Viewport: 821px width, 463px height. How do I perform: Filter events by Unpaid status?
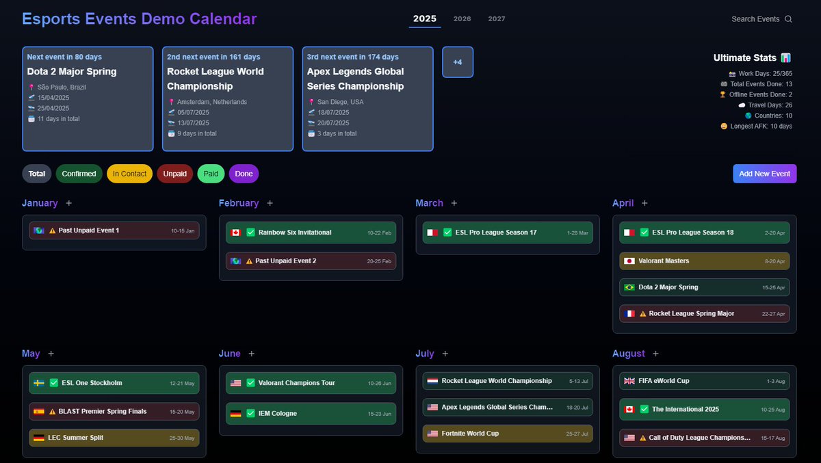click(175, 174)
